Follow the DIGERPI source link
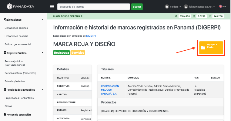The width and height of the screenshot is (231, 121). [x=91, y=36]
